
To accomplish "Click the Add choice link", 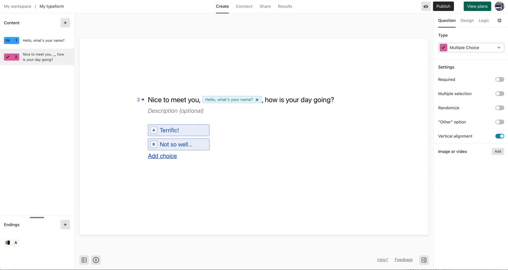I will tap(162, 156).
